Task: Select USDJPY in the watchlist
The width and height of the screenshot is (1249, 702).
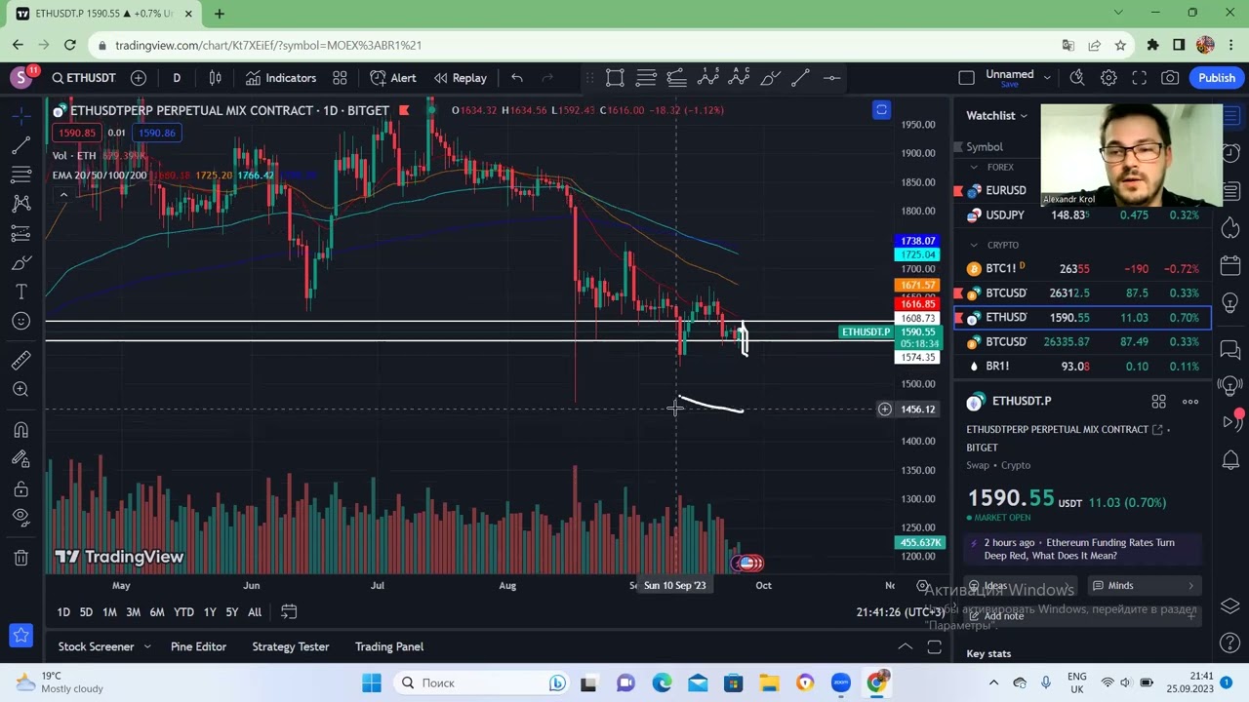Action: 1082,214
